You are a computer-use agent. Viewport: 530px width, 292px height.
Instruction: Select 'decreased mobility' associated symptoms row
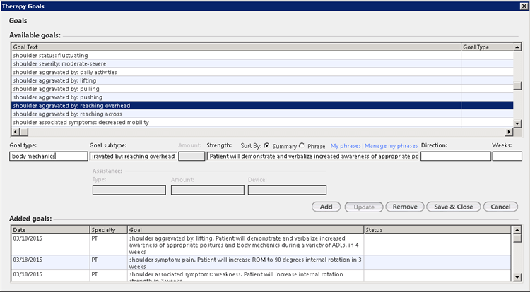coord(262,123)
